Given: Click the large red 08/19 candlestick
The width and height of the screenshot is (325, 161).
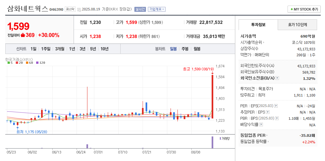Looking at the screenshot, I should (x=213, y=97).
